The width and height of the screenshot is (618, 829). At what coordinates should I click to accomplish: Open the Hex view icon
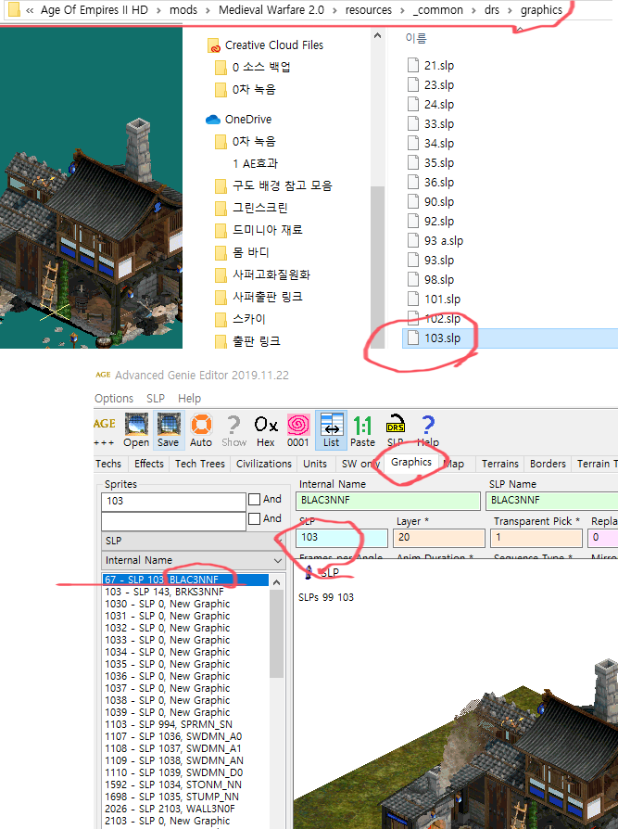[x=266, y=430]
